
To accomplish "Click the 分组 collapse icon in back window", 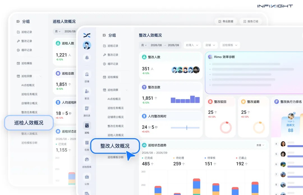I will (x=18, y=21).
